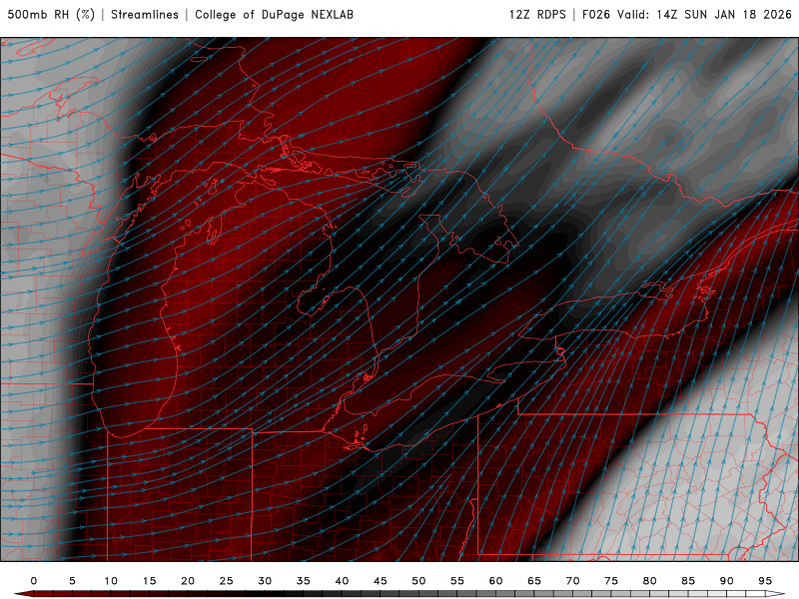Click the "35" label on the color scale
This screenshot has height=599, width=799.
pyautogui.click(x=304, y=581)
